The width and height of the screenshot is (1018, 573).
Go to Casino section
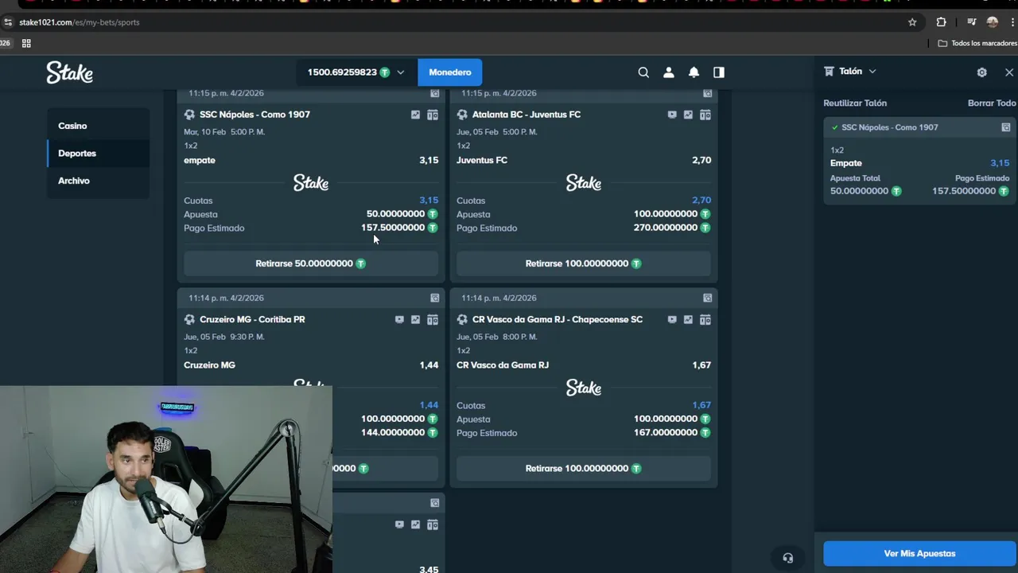point(72,126)
